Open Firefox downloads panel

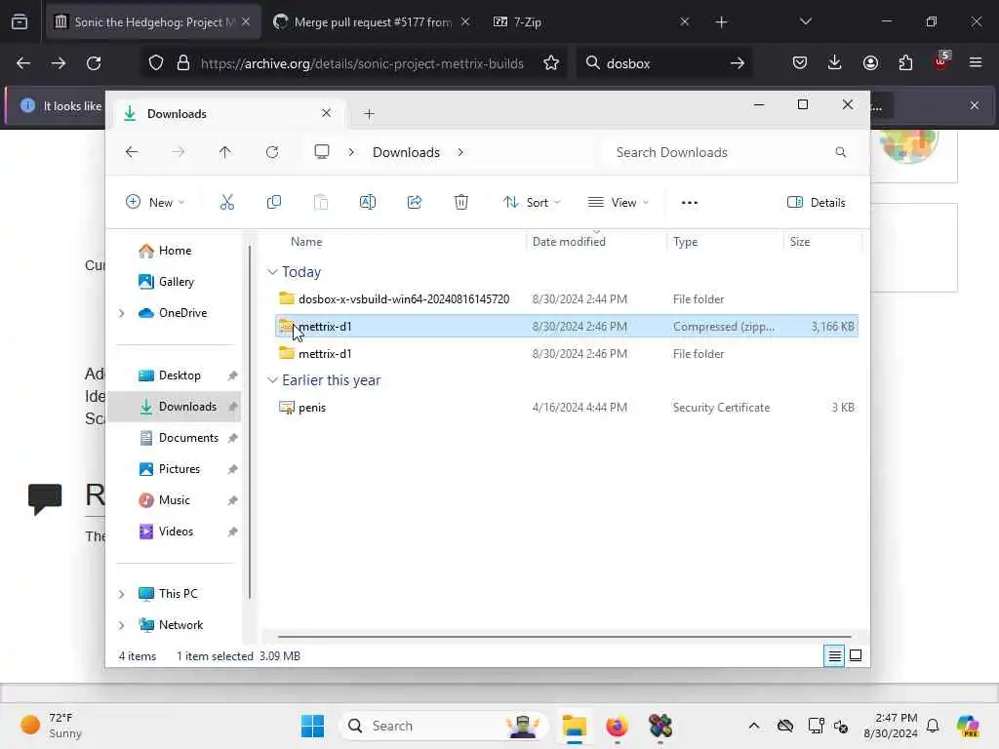tap(835, 62)
